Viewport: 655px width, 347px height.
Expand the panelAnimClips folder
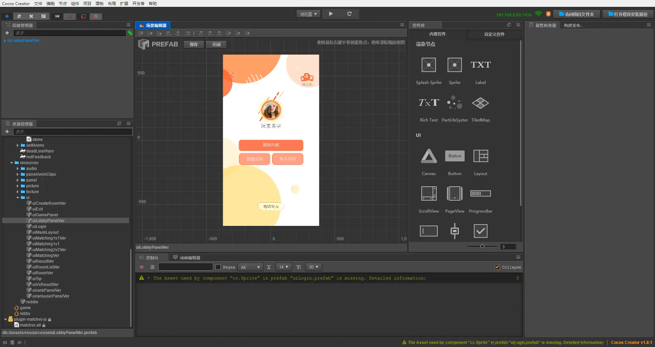pos(18,174)
